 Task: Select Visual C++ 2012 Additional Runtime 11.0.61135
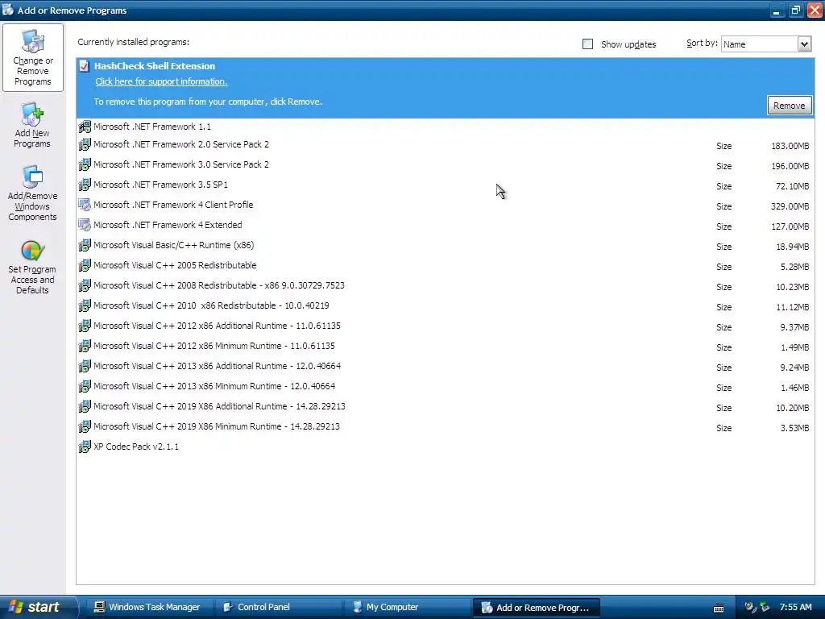tap(445, 326)
